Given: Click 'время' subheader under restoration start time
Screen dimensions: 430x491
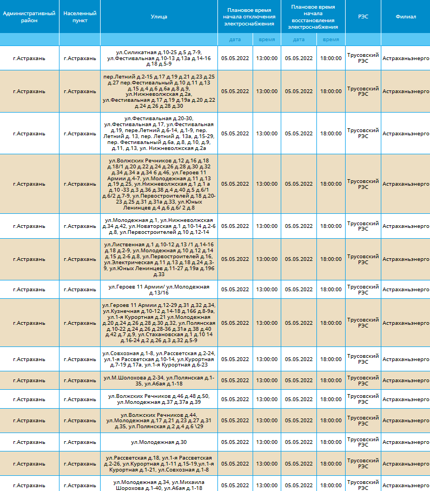Looking at the screenshot, I should coord(331,40).
